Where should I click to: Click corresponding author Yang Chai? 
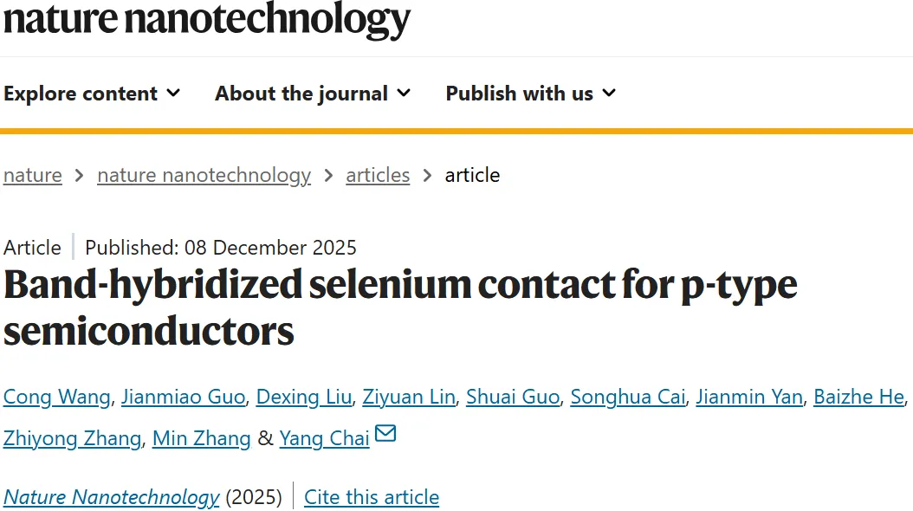(324, 438)
